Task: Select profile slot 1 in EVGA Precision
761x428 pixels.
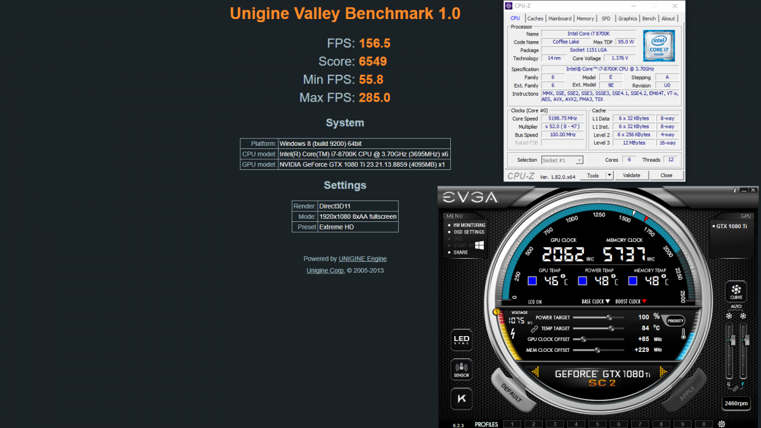Action: point(512,424)
